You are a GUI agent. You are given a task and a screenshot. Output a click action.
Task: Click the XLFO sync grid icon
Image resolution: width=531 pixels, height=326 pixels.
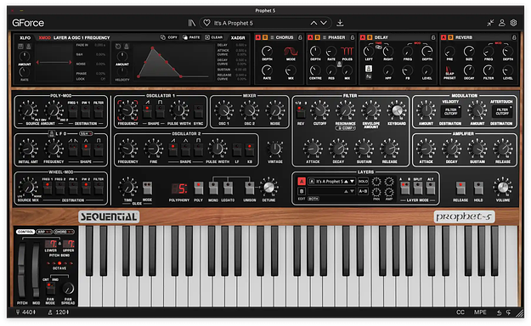(20, 46)
